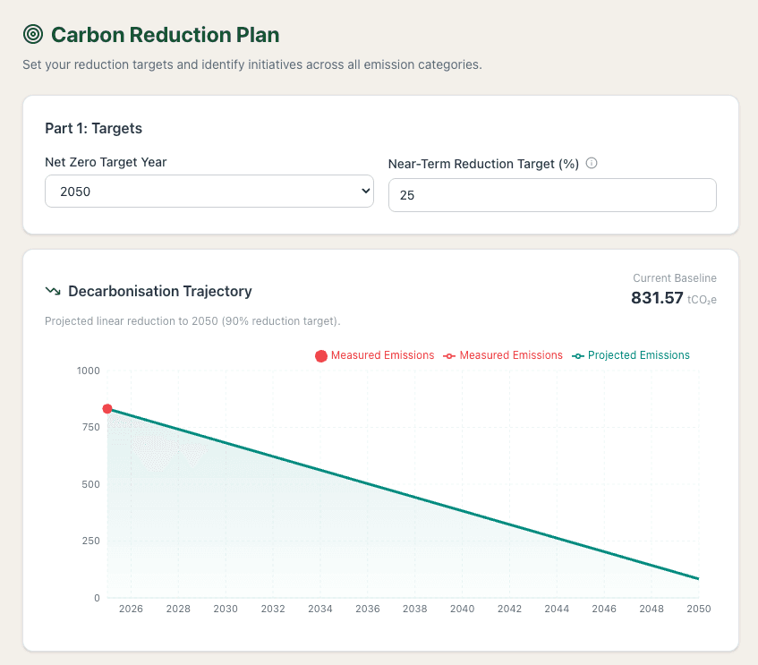
Task: Toggle the Projected Emissions legend text label
Action: pos(639,355)
